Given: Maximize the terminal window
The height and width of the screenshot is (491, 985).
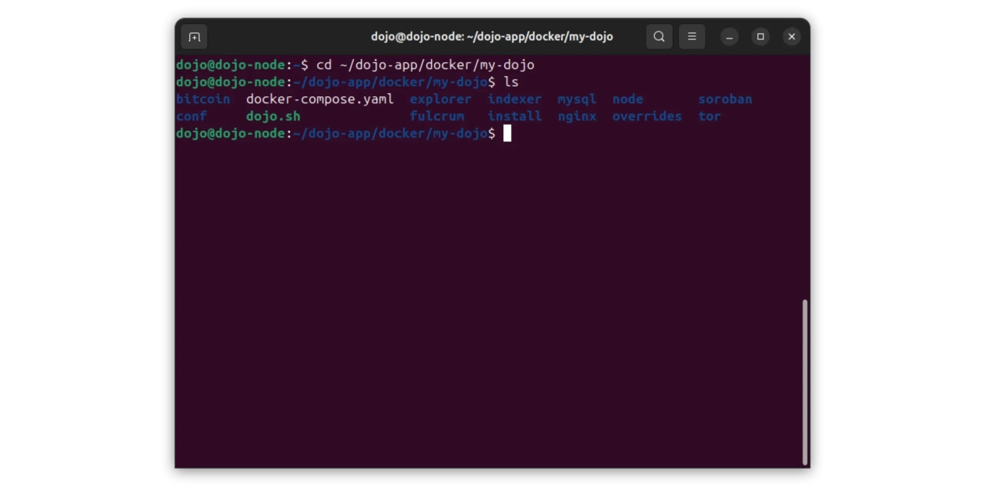Looking at the screenshot, I should tap(760, 37).
